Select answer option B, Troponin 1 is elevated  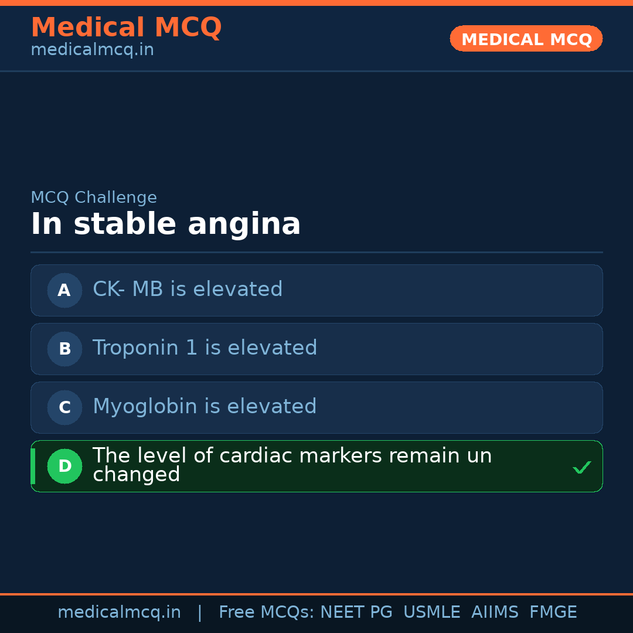pos(316,349)
